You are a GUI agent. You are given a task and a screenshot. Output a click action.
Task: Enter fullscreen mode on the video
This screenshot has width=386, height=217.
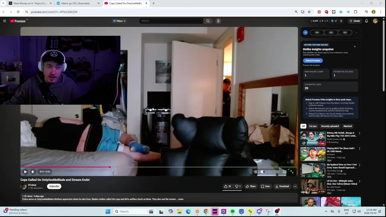[292, 172]
